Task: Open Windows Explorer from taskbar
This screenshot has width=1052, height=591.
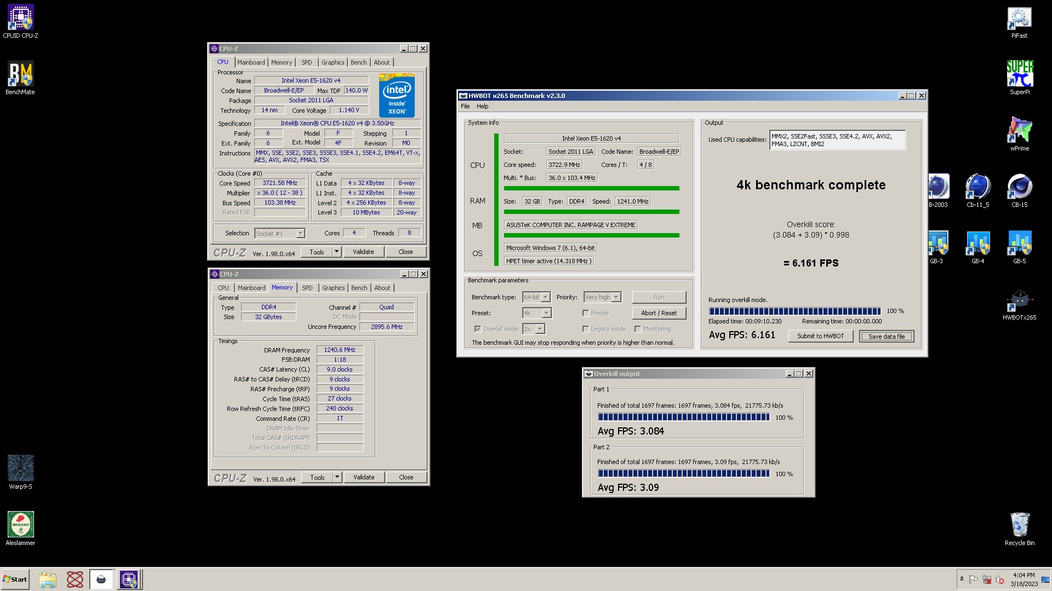Action: pyautogui.click(x=48, y=580)
